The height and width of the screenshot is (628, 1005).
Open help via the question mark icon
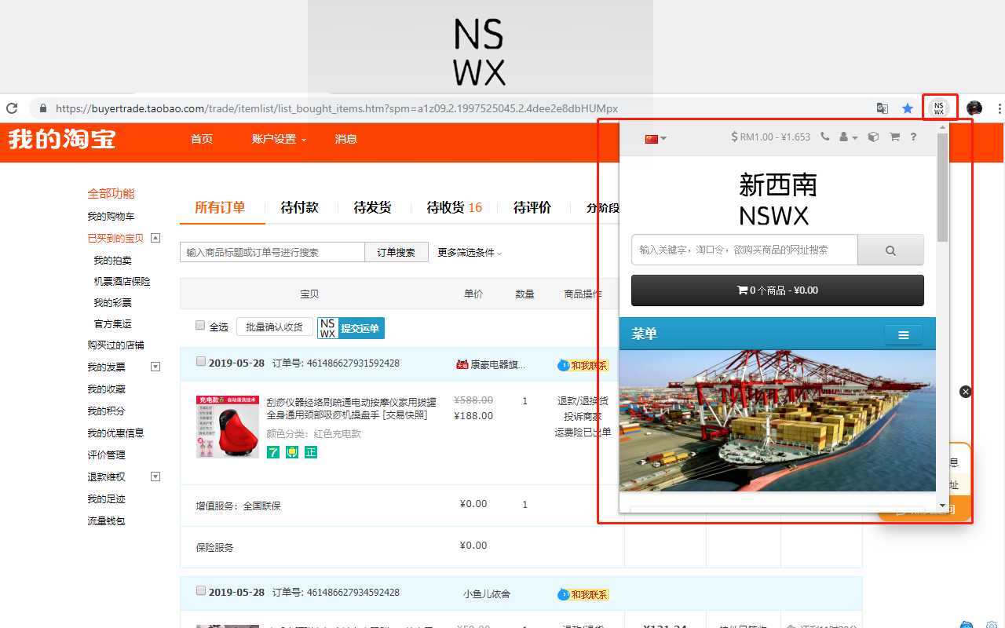913,137
